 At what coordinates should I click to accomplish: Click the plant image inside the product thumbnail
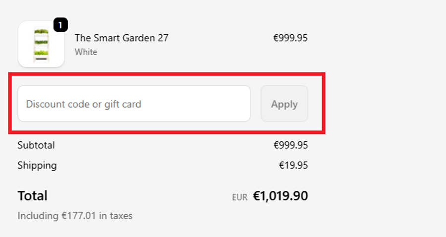[41, 45]
